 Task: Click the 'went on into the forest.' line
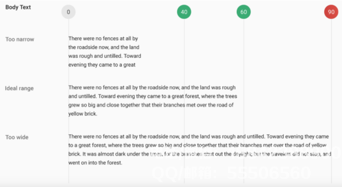95,162
